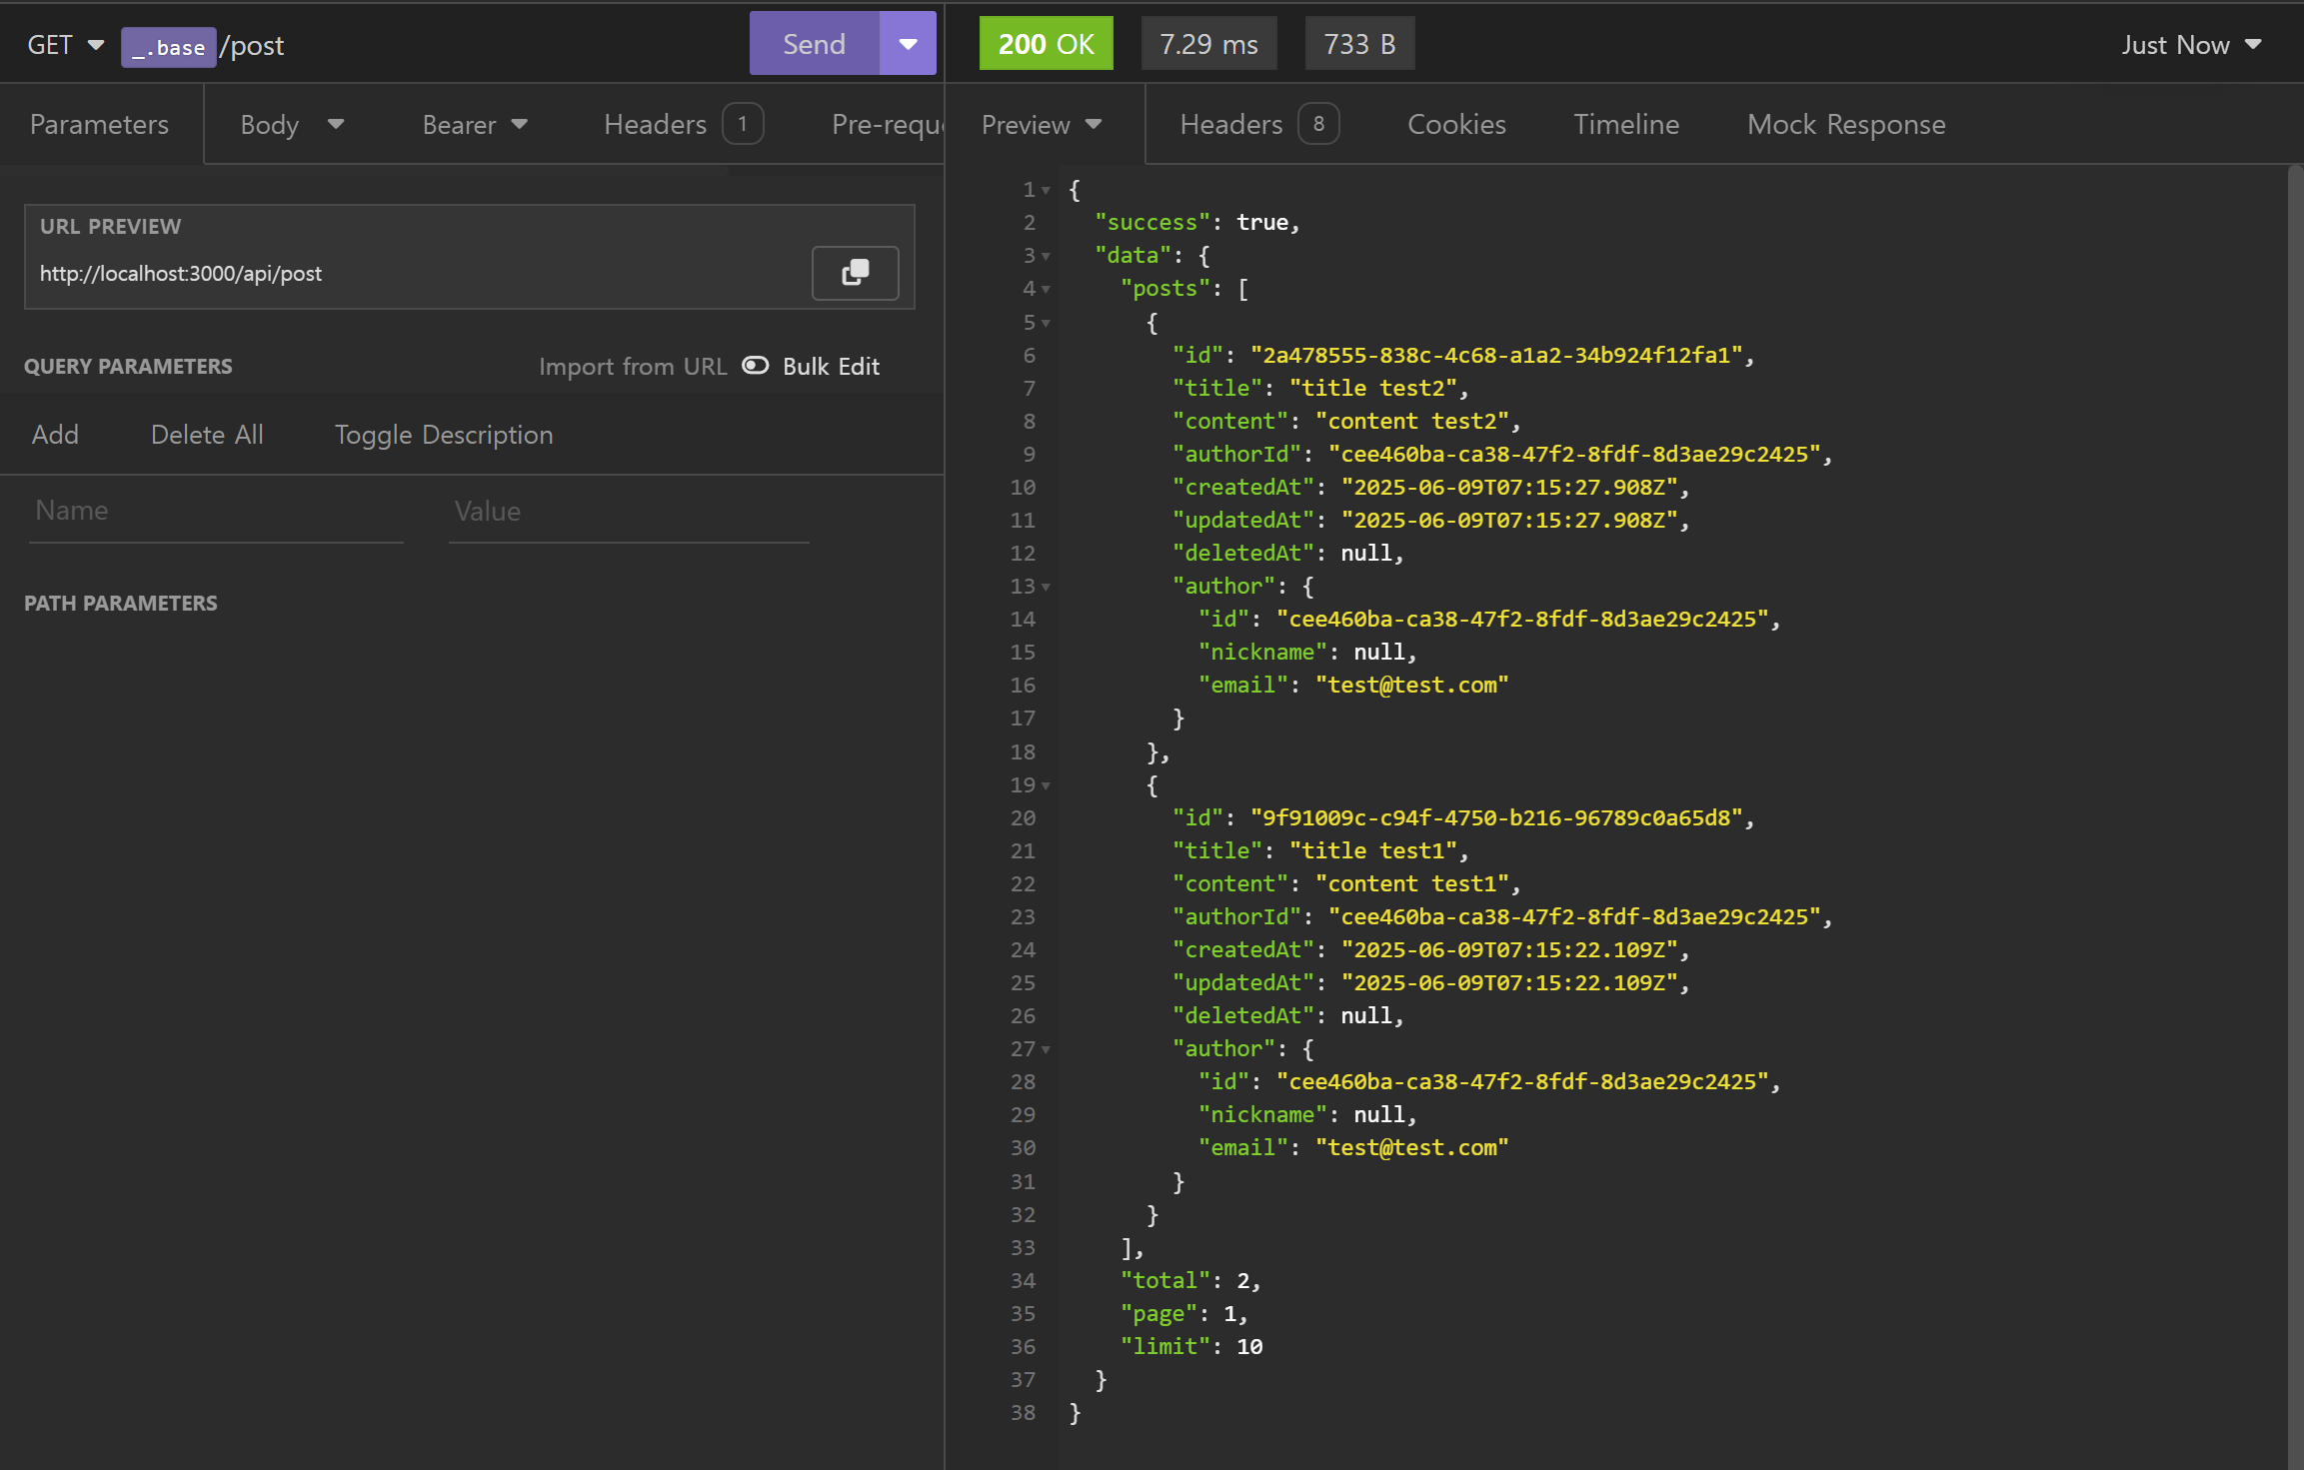The height and width of the screenshot is (1470, 2304).
Task: Click Delete All query parameters
Action: coord(207,435)
